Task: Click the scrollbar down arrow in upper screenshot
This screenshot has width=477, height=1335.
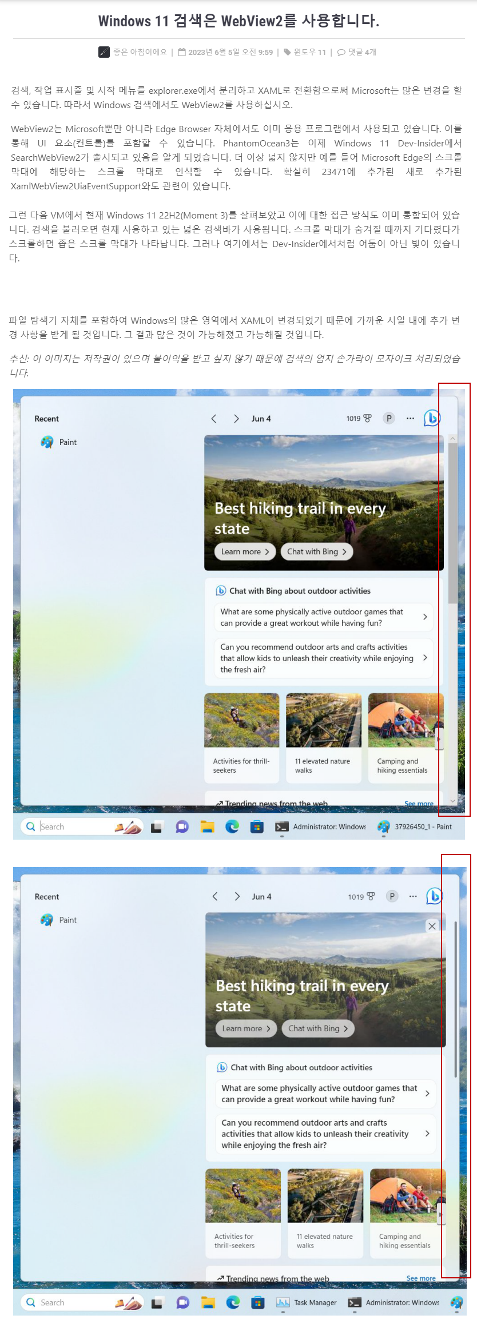Action: pos(452,801)
